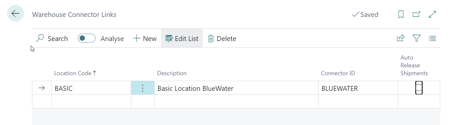Click New to add a link

145,38
